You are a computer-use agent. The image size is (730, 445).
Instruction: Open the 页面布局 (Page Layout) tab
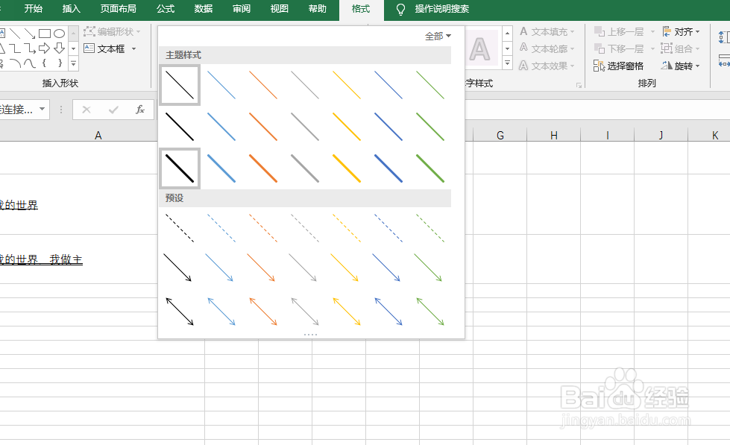click(119, 9)
